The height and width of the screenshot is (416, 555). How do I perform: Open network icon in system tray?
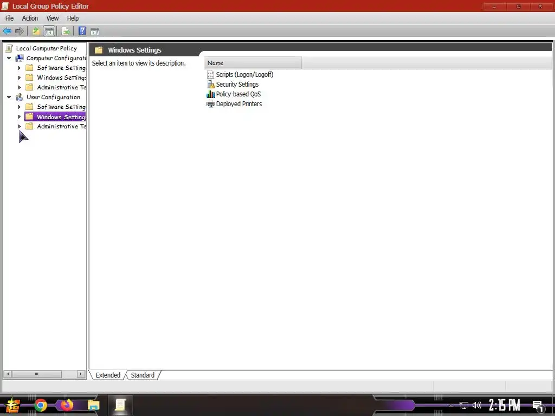464,405
